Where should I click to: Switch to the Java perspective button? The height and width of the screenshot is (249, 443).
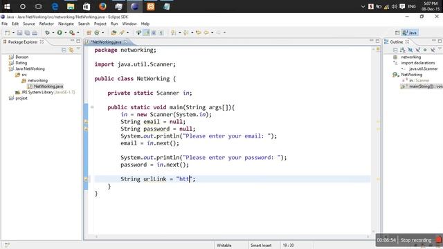tap(410, 33)
